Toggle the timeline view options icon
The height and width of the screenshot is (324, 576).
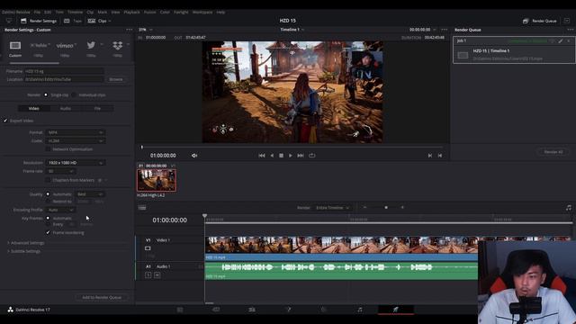[x=142, y=208]
